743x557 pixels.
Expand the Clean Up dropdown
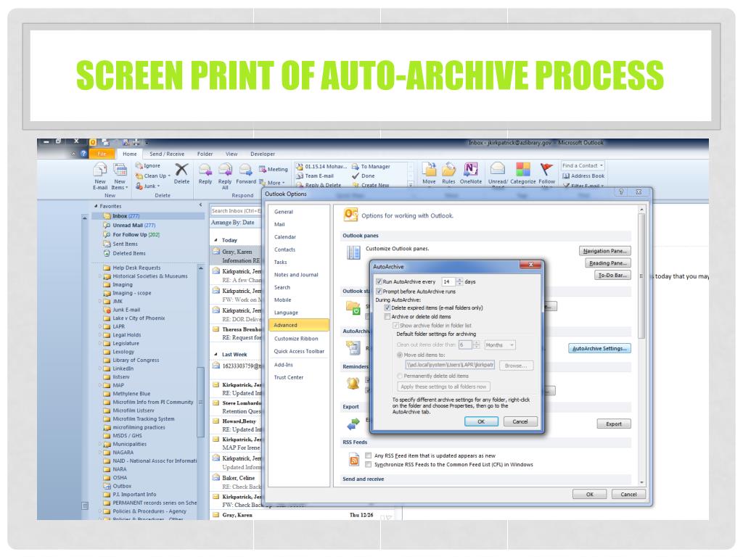tap(169, 176)
